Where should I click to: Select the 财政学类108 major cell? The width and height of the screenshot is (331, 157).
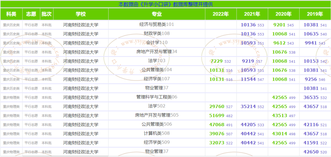[x=157, y=33]
